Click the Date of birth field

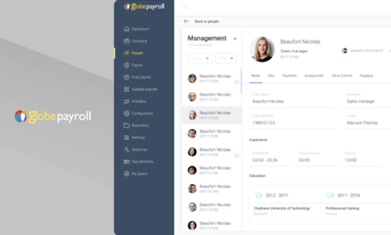coord(291,120)
